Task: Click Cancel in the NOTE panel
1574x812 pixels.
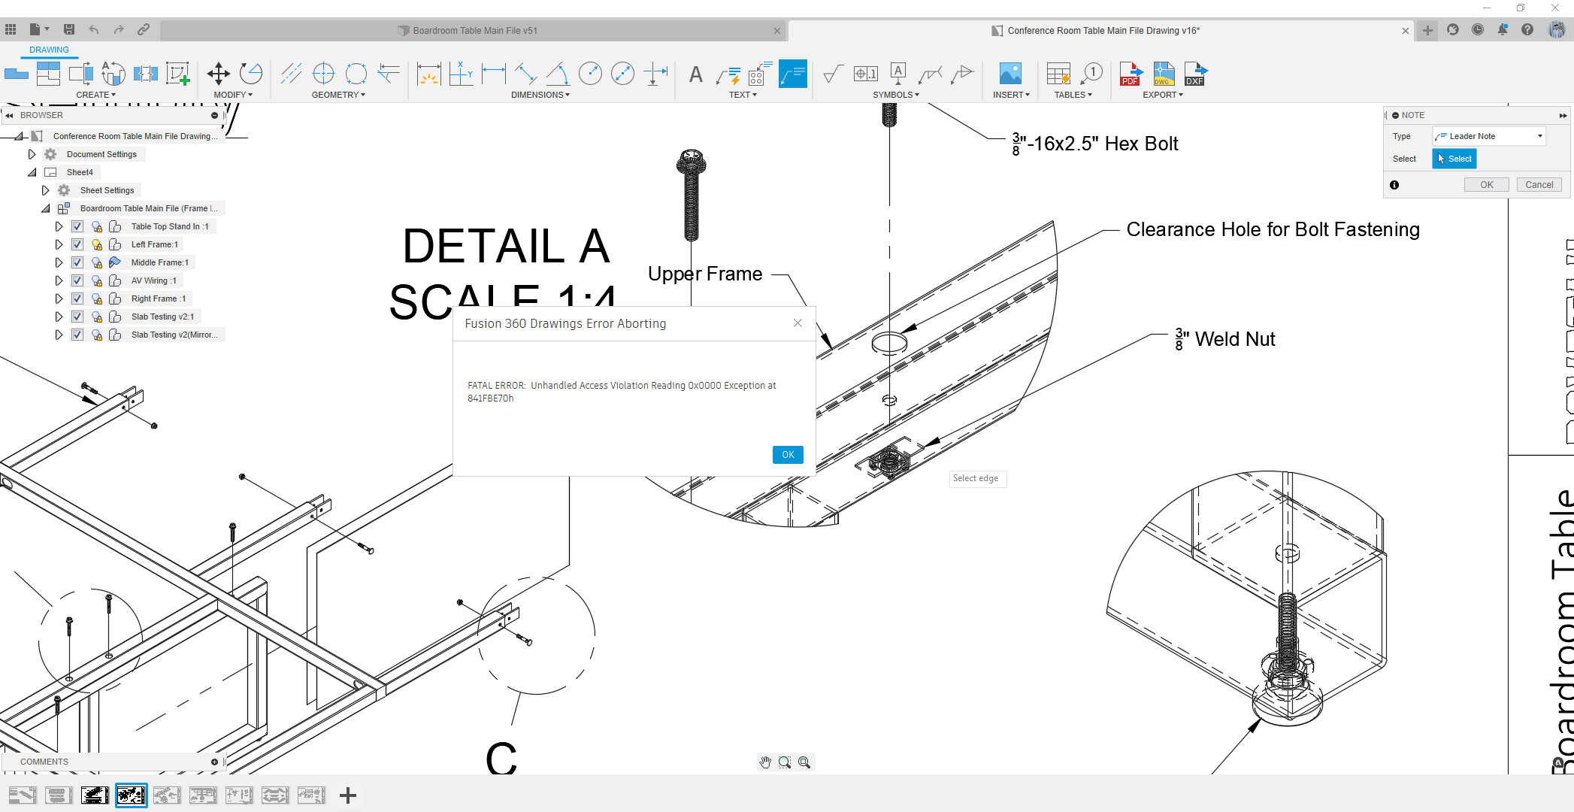Action: point(1539,185)
